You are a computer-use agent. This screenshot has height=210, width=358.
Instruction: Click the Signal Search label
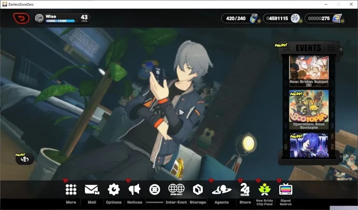point(286,202)
